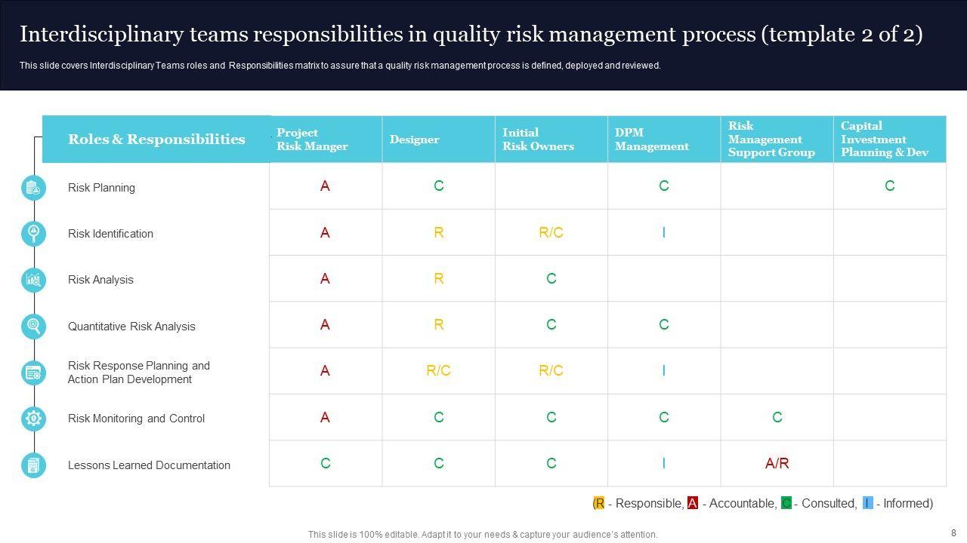Viewport: 967px width, 543px height.
Task: Click the red A legend swatch
Action: (692, 503)
